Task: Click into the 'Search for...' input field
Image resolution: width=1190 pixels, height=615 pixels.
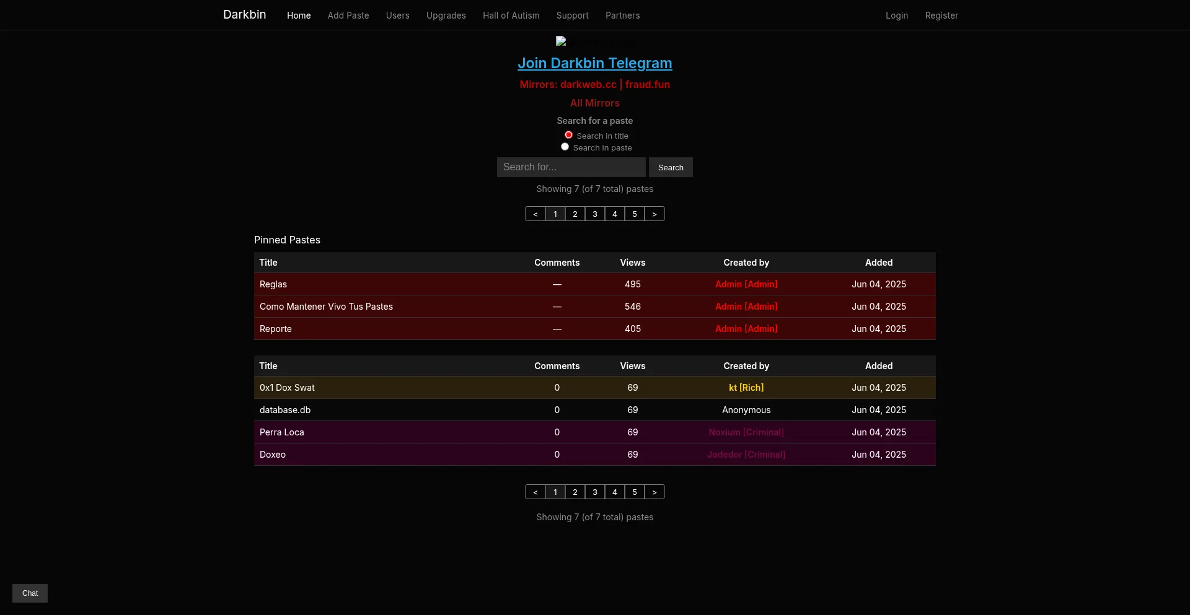Action: [571, 167]
